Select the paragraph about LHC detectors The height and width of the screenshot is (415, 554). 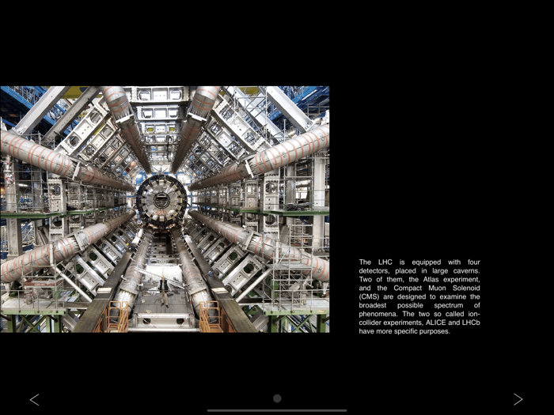coord(419,296)
